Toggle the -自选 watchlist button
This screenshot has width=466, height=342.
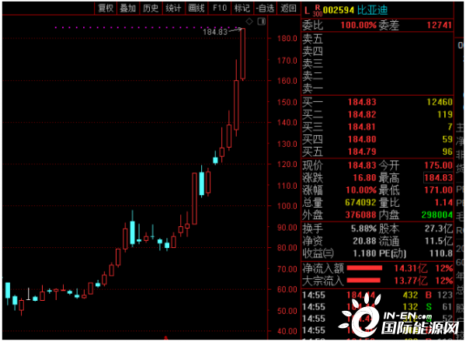point(265,9)
